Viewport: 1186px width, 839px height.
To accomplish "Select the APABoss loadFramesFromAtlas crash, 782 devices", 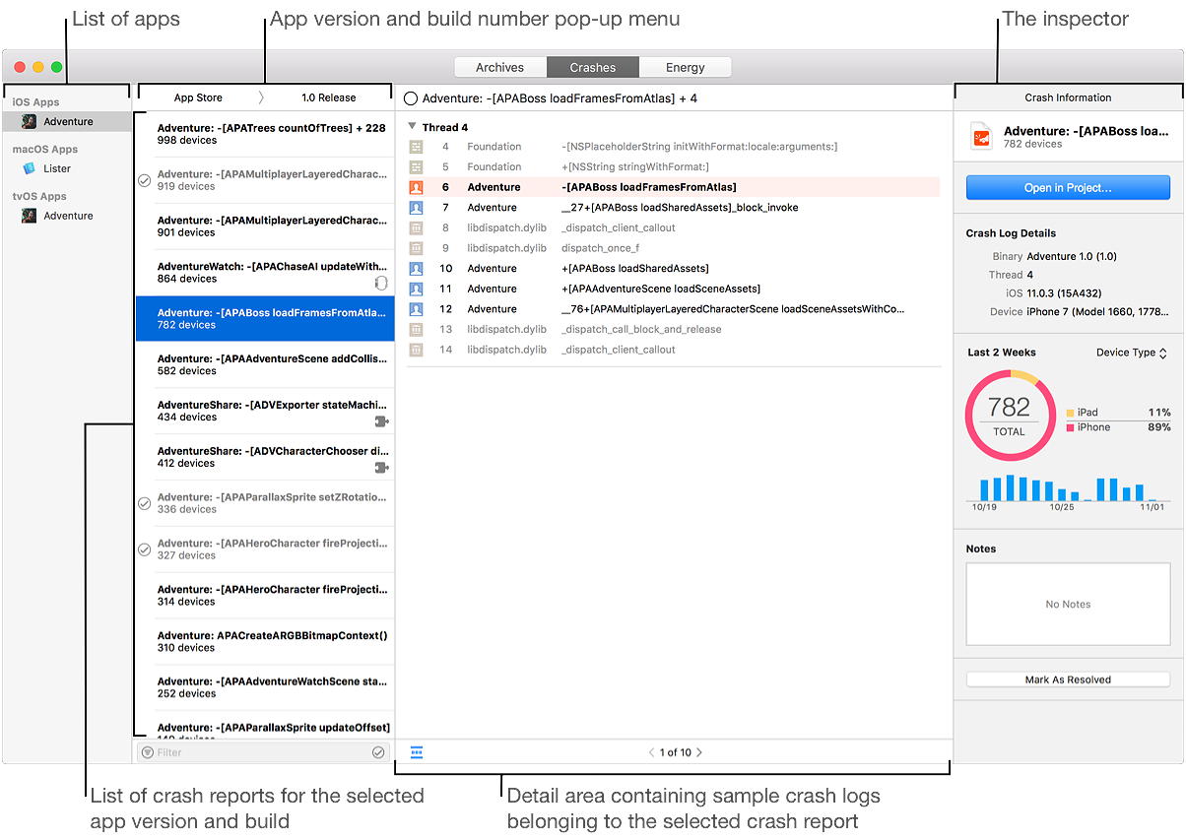I will click(265, 319).
